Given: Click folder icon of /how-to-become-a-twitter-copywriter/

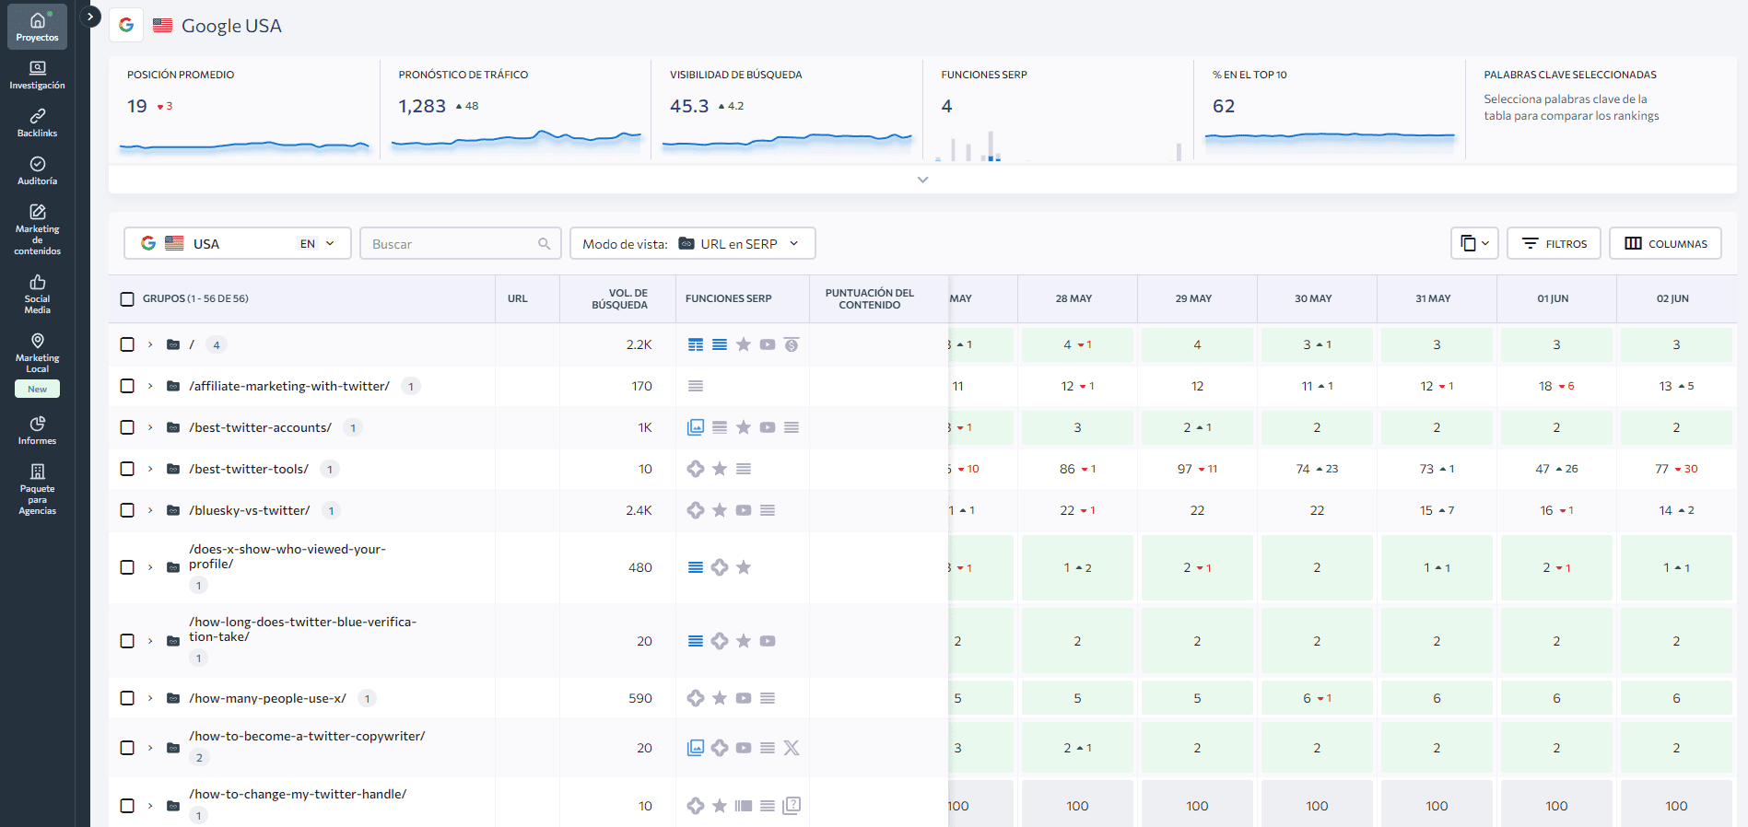Looking at the screenshot, I should [173, 748].
